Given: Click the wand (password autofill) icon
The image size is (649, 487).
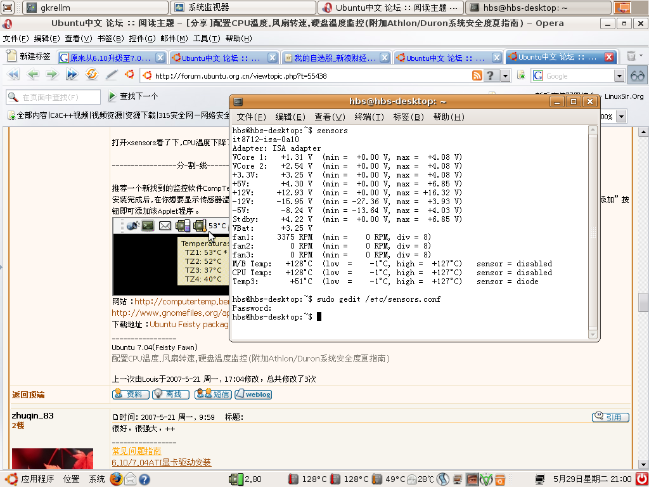Looking at the screenshot, I should tap(112, 75).
